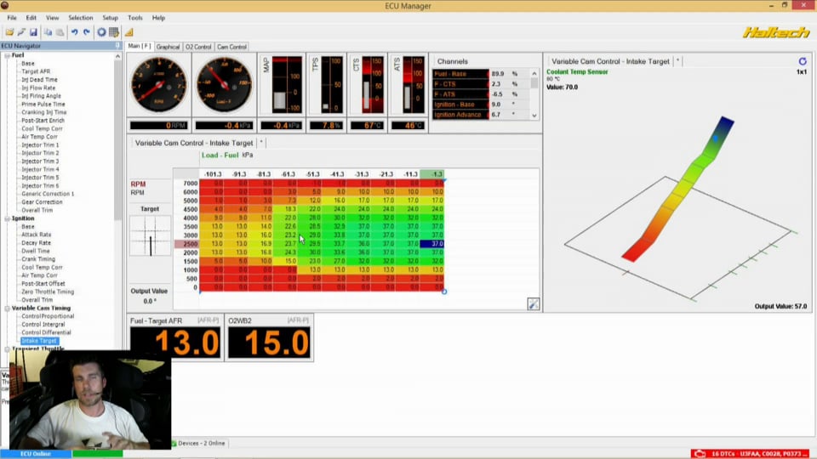
Task: Switch to the Graphical tab
Action: (x=168, y=47)
